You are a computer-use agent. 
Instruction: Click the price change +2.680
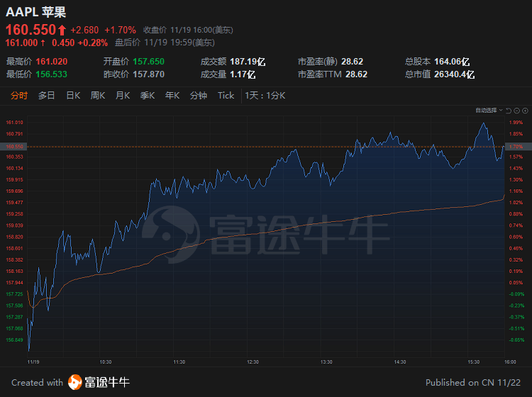pos(84,30)
